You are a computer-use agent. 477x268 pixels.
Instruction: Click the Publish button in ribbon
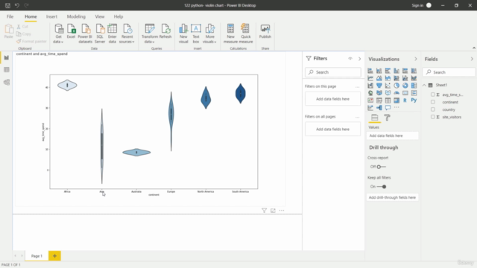point(265,31)
